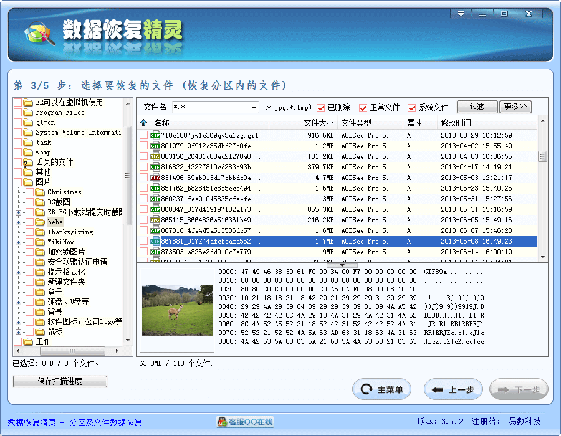Expand the hehe folder node
This screenshot has width=561, height=436.
coord(18,222)
